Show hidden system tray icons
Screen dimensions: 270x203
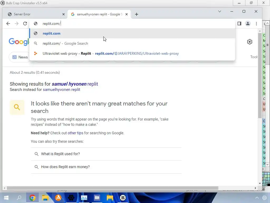point(257,198)
